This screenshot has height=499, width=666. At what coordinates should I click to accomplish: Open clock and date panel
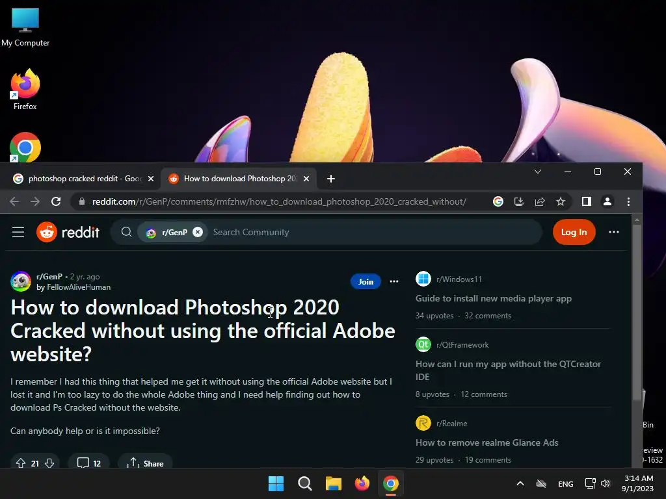point(637,483)
